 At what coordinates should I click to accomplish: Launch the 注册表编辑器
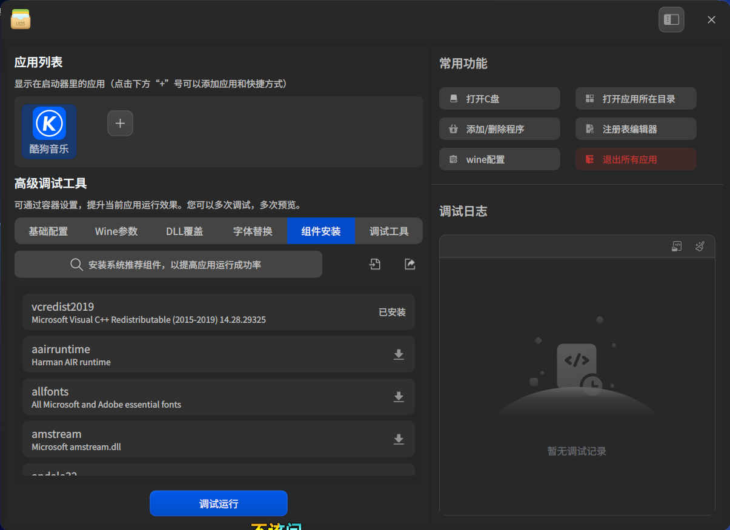pos(636,129)
